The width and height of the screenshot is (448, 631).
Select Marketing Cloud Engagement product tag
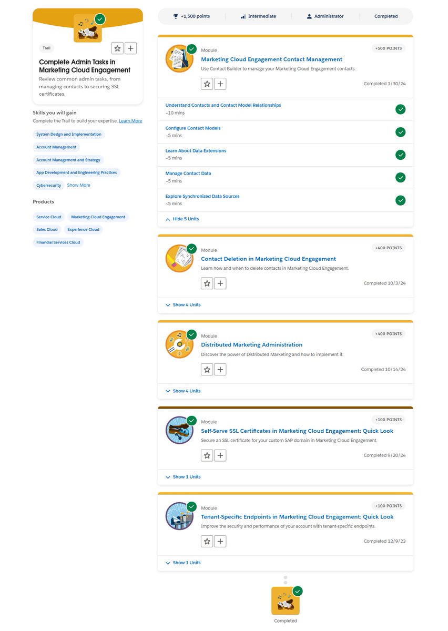pyautogui.click(x=98, y=217)
